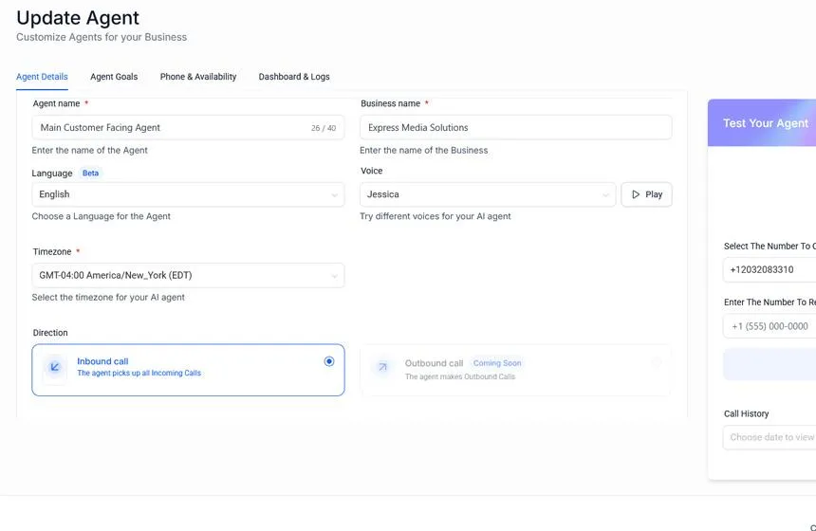Select the Outbound call radio button
This screenshot has height=531, width=816.
(x=657, y=361)
